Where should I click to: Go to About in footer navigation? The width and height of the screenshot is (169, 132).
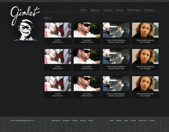point(126,120)
